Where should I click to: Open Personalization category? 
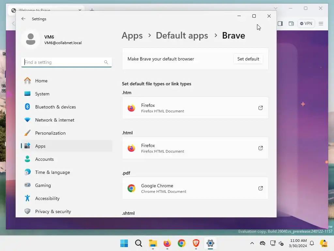[x=67, y=133]
